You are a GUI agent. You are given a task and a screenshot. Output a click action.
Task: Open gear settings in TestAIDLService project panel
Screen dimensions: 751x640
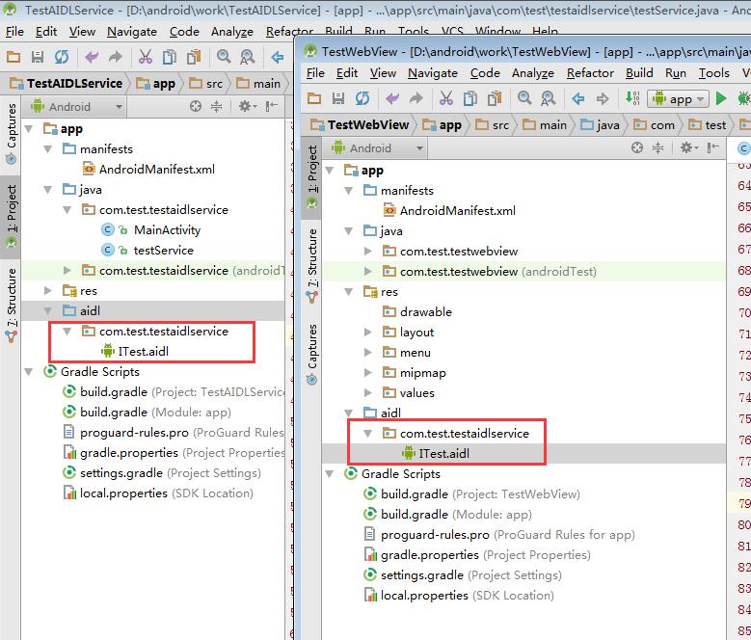247,106
